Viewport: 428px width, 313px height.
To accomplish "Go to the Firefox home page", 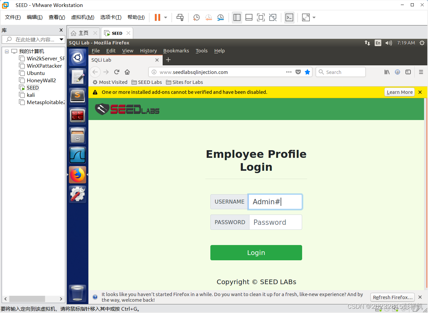I will tap(127, 72).
